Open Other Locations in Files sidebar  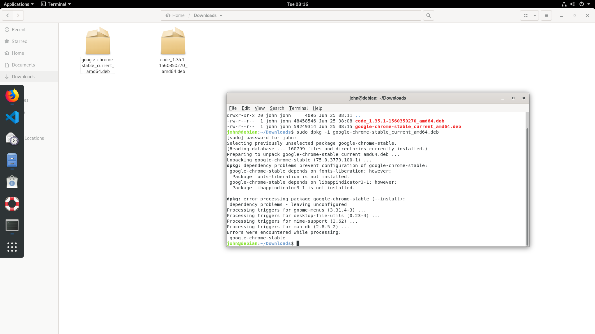click(x=34, y=138)
